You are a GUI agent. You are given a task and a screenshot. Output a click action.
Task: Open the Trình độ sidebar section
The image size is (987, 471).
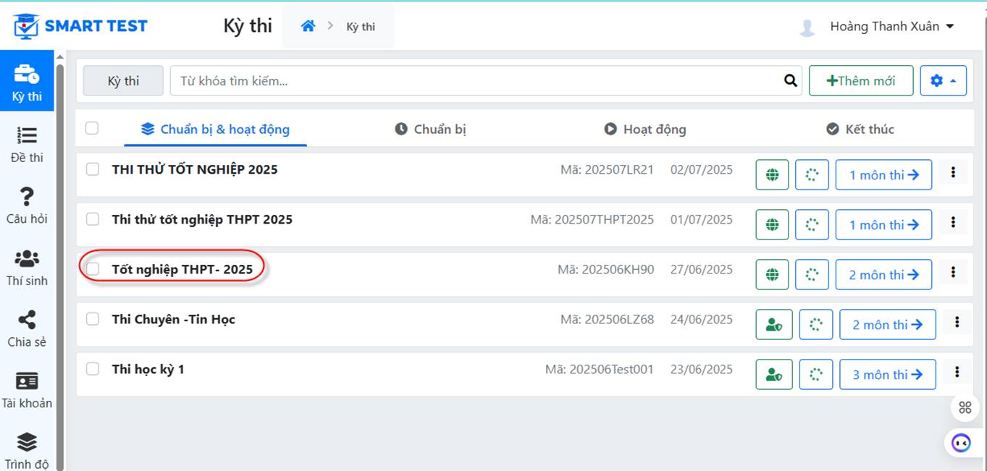tap(27, 450)
